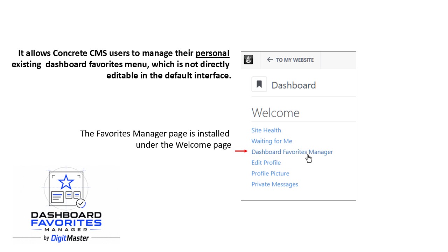Click the Dashboard bookmark icon
This screenshot has height=252, width=448.
(x=259, y=84)
